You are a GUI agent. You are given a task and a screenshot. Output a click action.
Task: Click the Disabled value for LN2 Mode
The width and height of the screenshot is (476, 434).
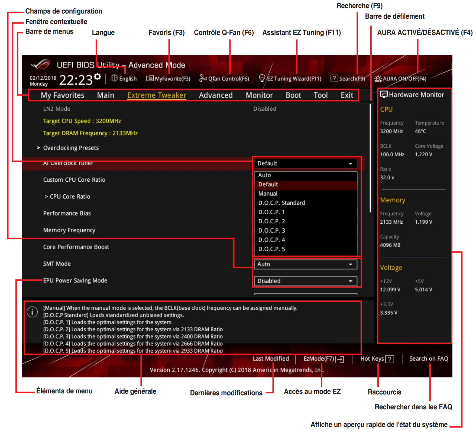tap(265, 109)
